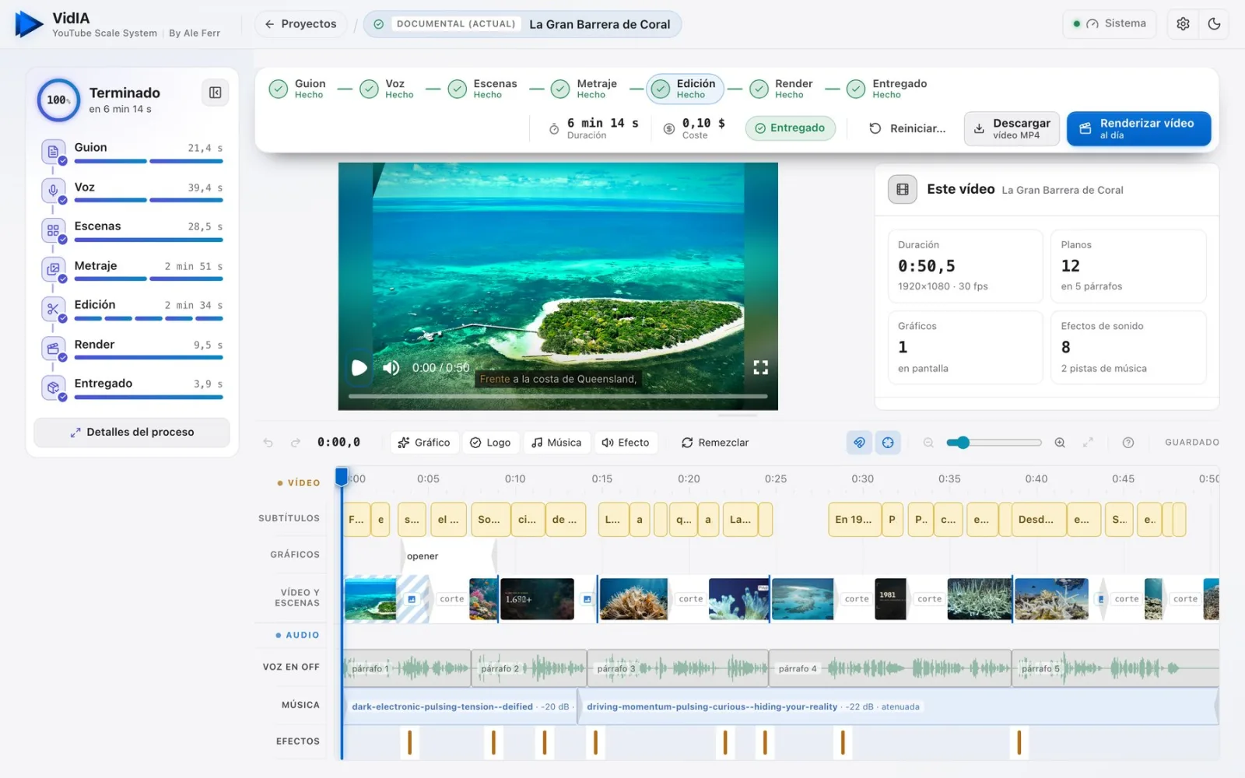
Task: Click the Guion step icon in sidebar
Action: click(x=53, y=152)
